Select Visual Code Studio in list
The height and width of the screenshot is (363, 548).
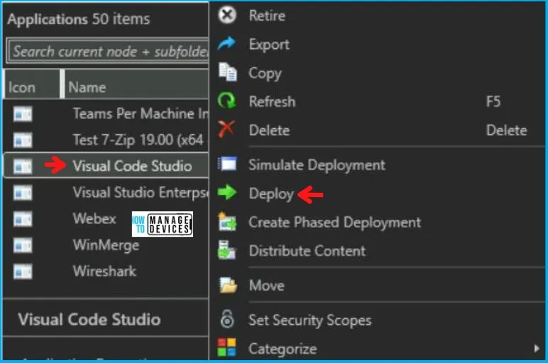106,165
